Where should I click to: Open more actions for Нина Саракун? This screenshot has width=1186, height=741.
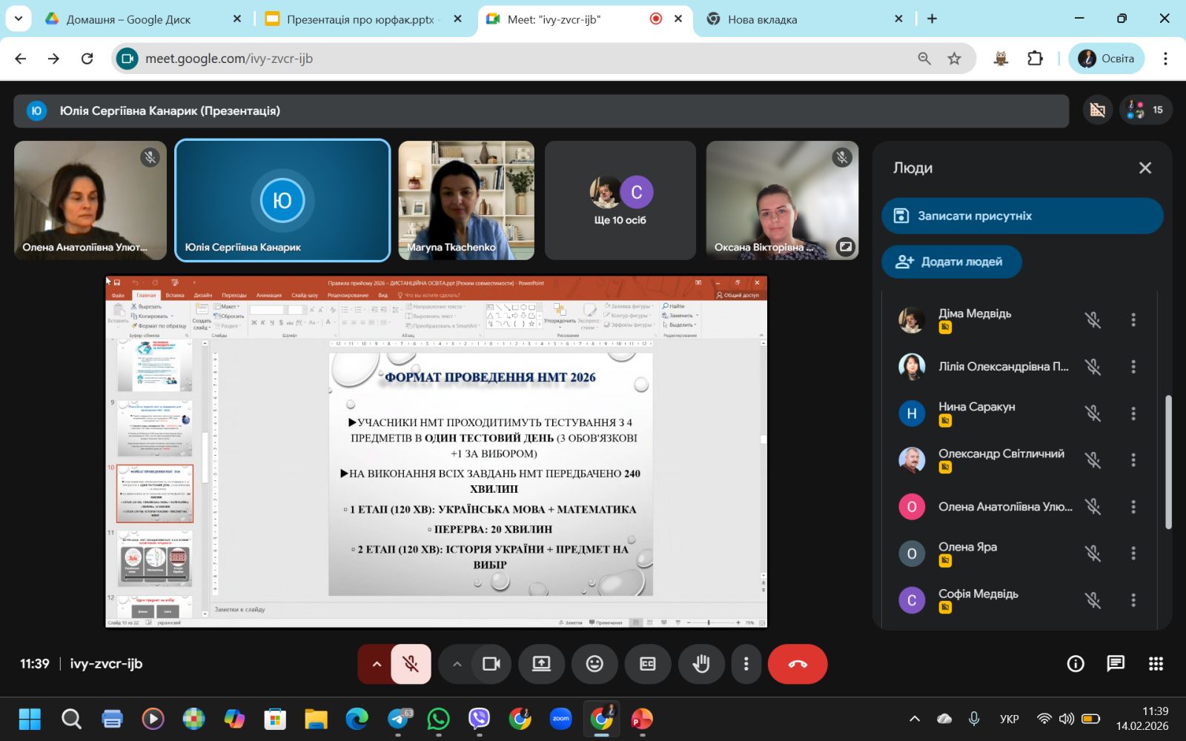pos(1133,413)
